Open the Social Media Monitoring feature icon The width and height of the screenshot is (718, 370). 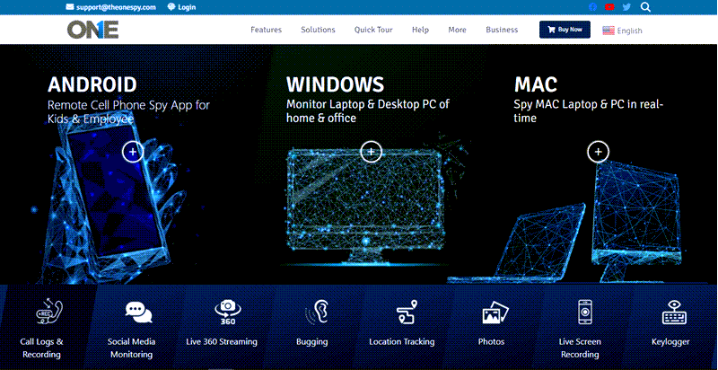[x=138, y=313]
